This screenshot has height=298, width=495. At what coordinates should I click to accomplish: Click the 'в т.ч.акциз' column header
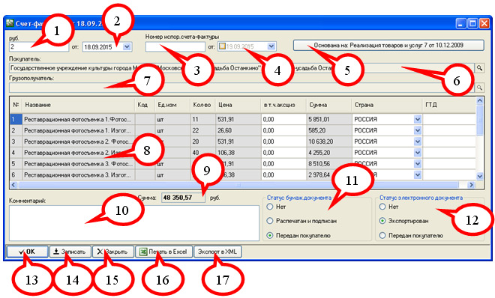point(283,105)
